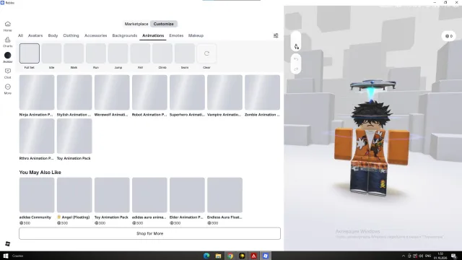The image size is (462, 260).
Task: Open the Emotes tab
Action: pos(176,35)
